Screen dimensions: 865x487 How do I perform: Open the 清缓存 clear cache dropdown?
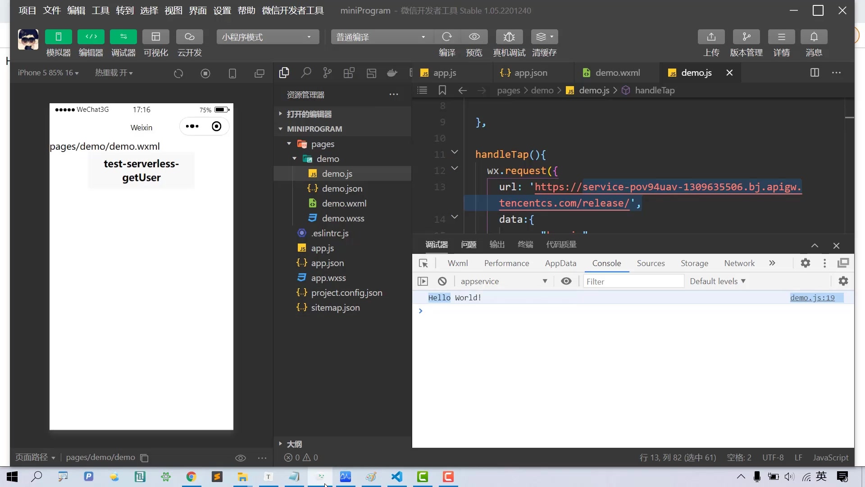pyautogui.click(x=545, y=37)
